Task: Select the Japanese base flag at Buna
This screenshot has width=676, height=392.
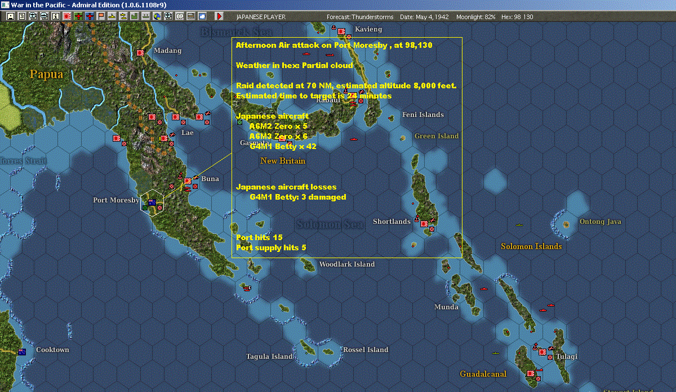Action: pyautogui.click(x=188, y=181)
